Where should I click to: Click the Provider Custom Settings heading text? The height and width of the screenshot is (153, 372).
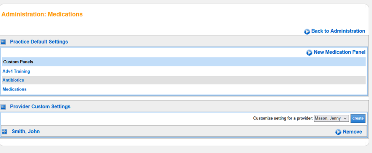pyautogui.click(x=40, y=107)
